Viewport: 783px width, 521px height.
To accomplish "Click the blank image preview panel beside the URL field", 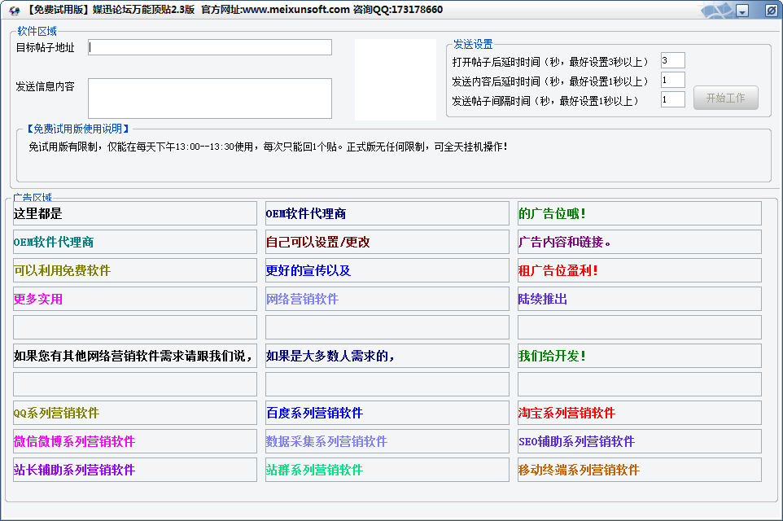I will pyautogui.click(x=396, y=79).
